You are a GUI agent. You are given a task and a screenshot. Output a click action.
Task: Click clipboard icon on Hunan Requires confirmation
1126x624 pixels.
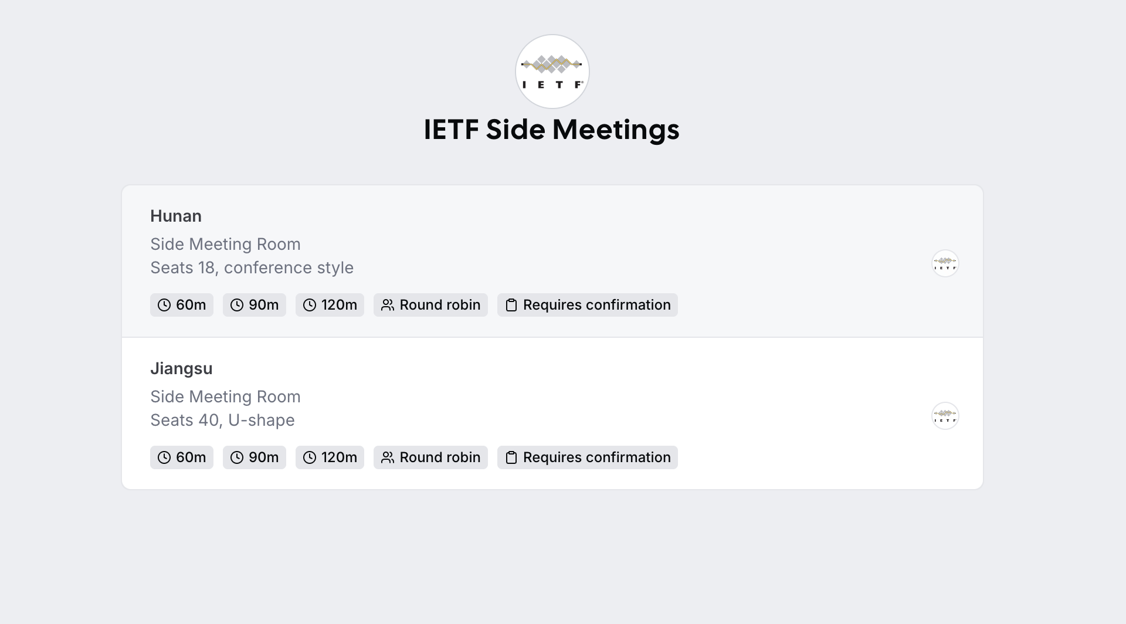[511, 305]
